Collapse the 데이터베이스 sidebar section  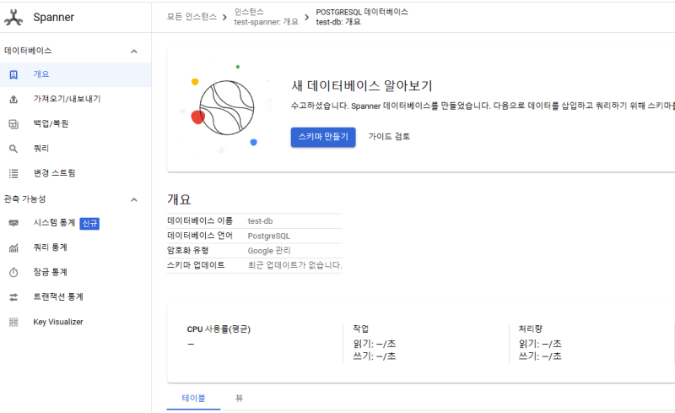click(x=134, y=52)
